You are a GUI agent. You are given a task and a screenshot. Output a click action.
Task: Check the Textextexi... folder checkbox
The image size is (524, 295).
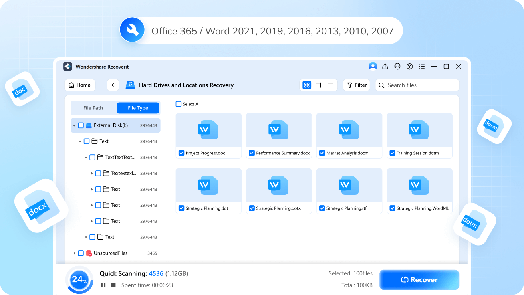[x=98, y=173]
